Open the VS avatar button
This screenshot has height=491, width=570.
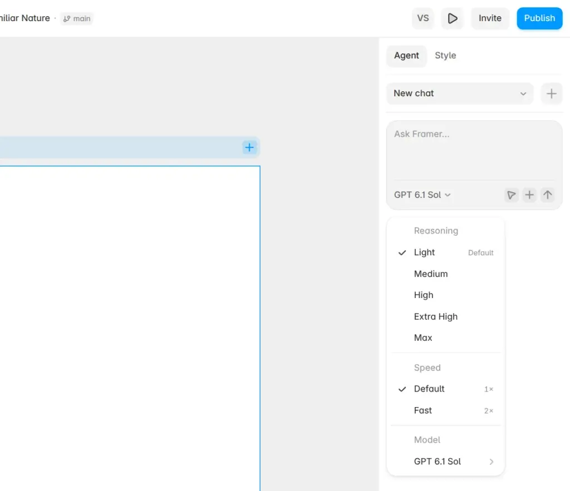coord(423,18)
